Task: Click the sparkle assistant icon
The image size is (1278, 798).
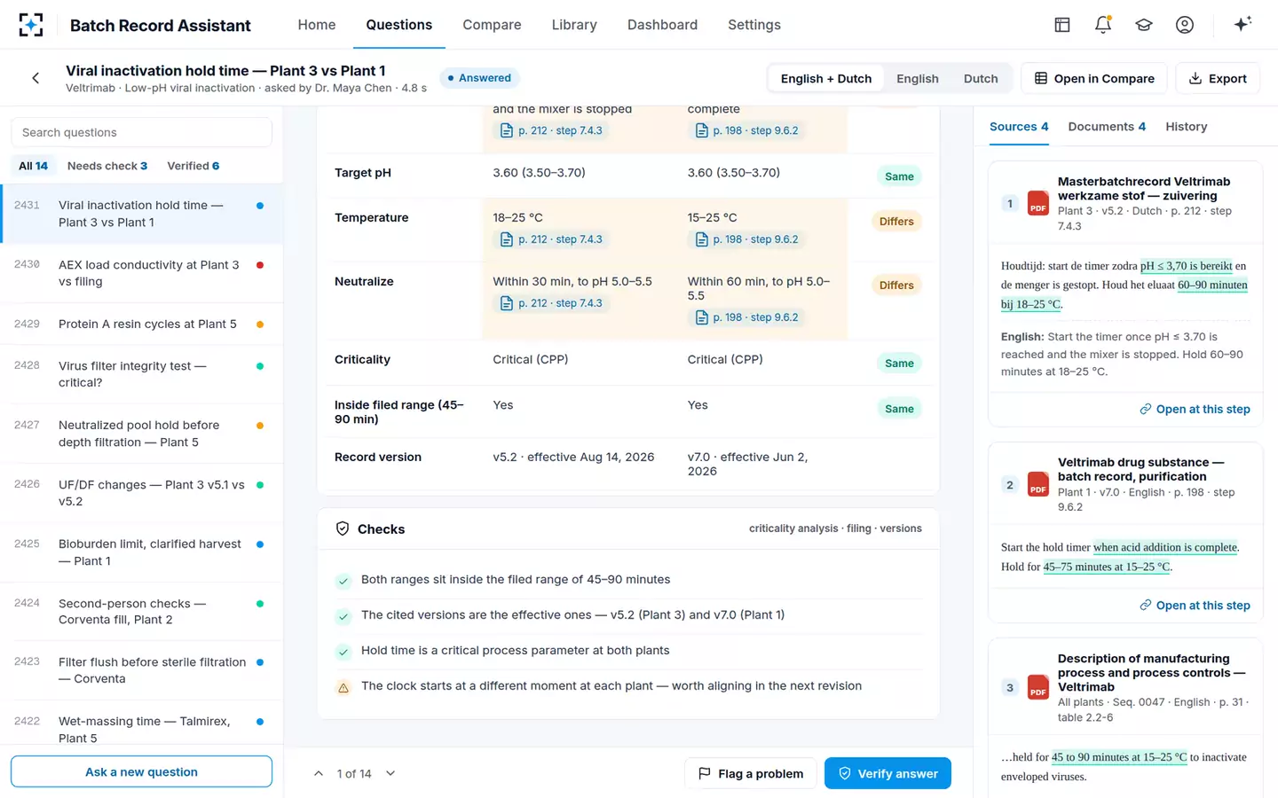Action: click(1242, 24)
